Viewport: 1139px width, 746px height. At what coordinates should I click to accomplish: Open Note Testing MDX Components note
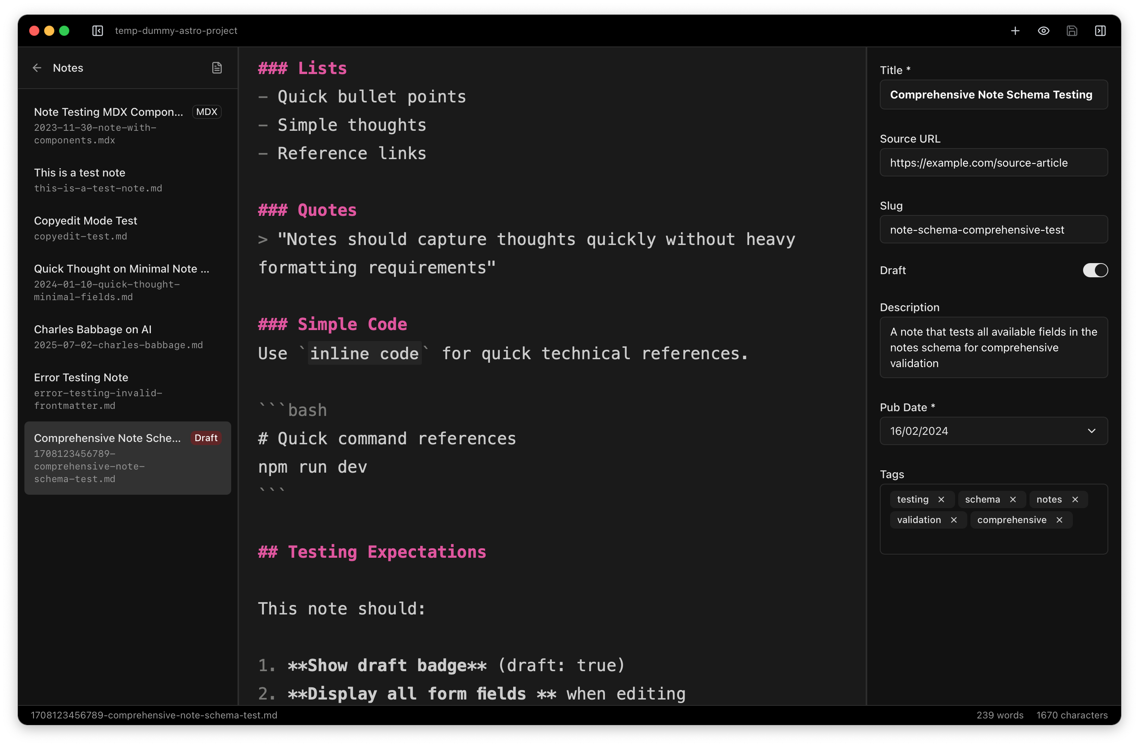(127, 125)
